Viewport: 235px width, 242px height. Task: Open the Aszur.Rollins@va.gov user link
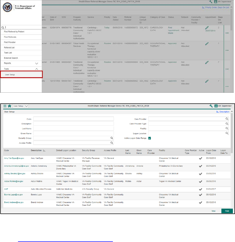(x=13, y=181)
